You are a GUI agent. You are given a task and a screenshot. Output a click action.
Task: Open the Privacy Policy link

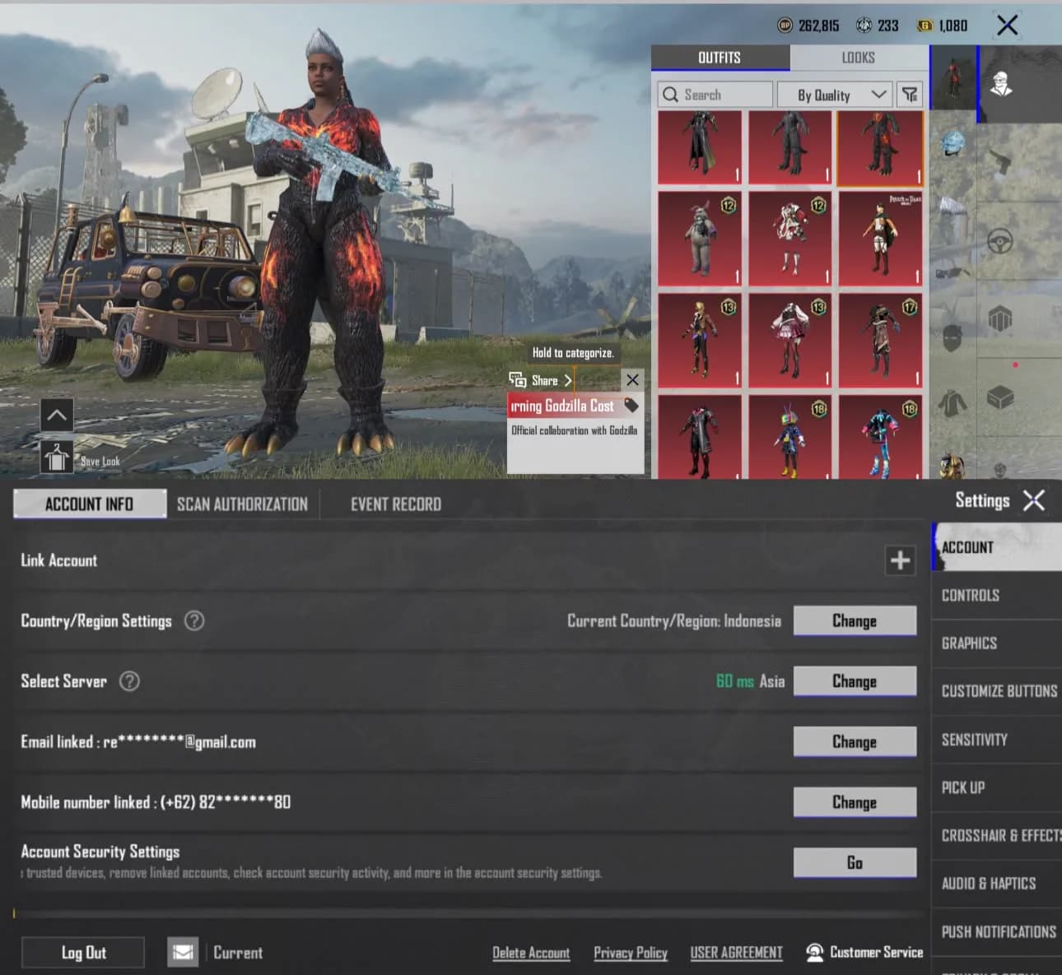pyautogui.click(x=631, y=953)
